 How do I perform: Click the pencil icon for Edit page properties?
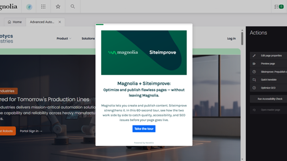tap(254, 56)
